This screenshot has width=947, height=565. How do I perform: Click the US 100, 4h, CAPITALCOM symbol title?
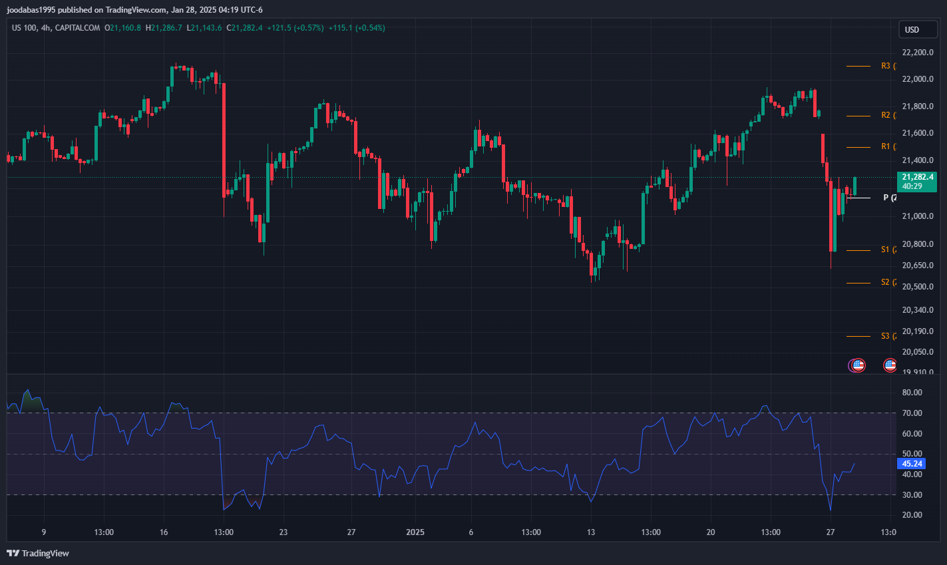56,28
